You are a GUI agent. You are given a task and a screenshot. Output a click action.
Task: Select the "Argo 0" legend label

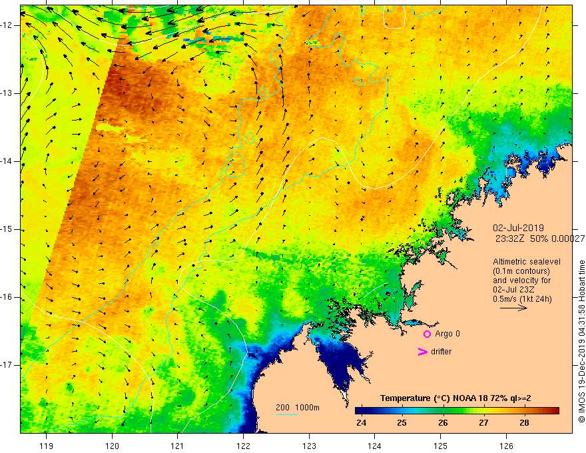447,334
